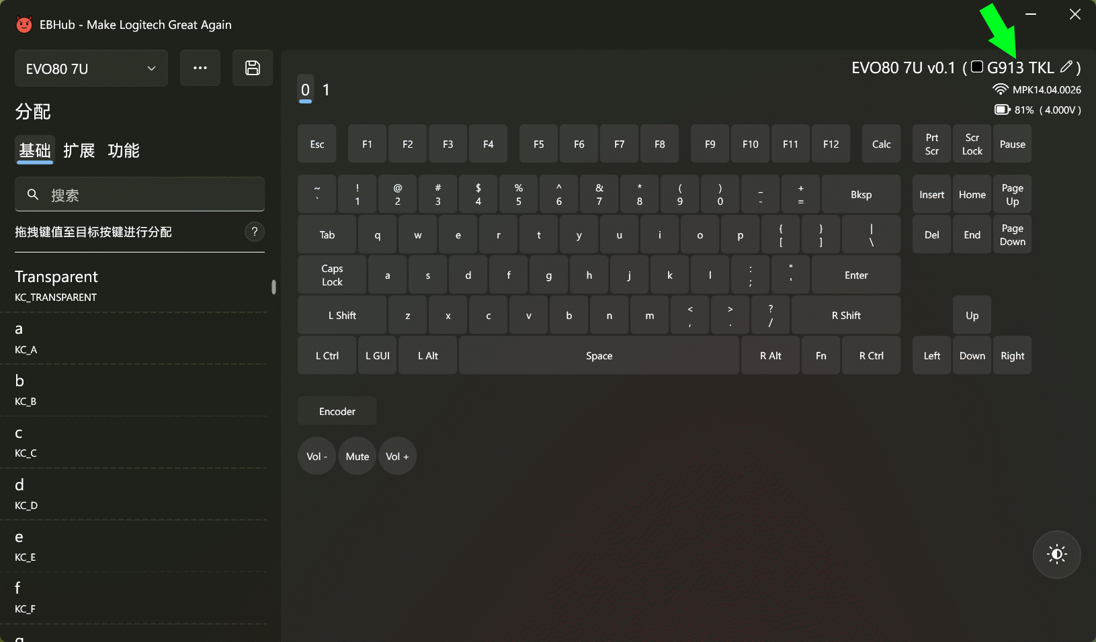Viewport: 1096px width, 642px height.
Task: Select layer 0 tab
Action: coord(305,90)
